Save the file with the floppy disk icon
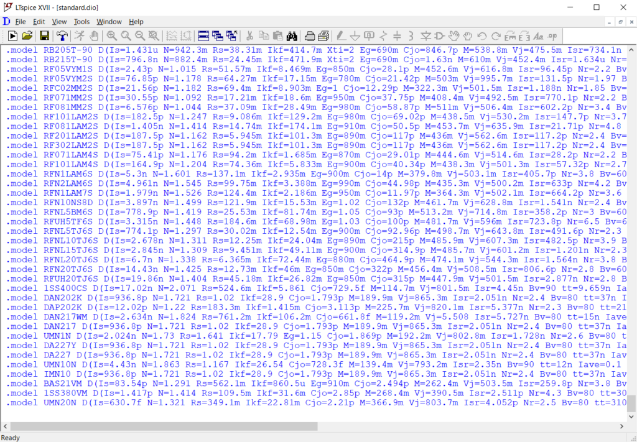Screen dimensions: 637x442 [x=44, y=36]
